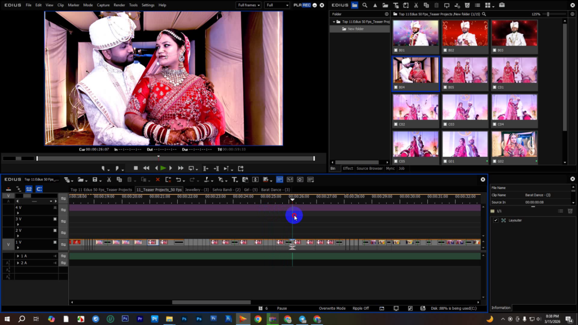The image size is (578, 325).
Task: Toggle the Folder view icon in bin toolbar
Action: tap(354, 5)
